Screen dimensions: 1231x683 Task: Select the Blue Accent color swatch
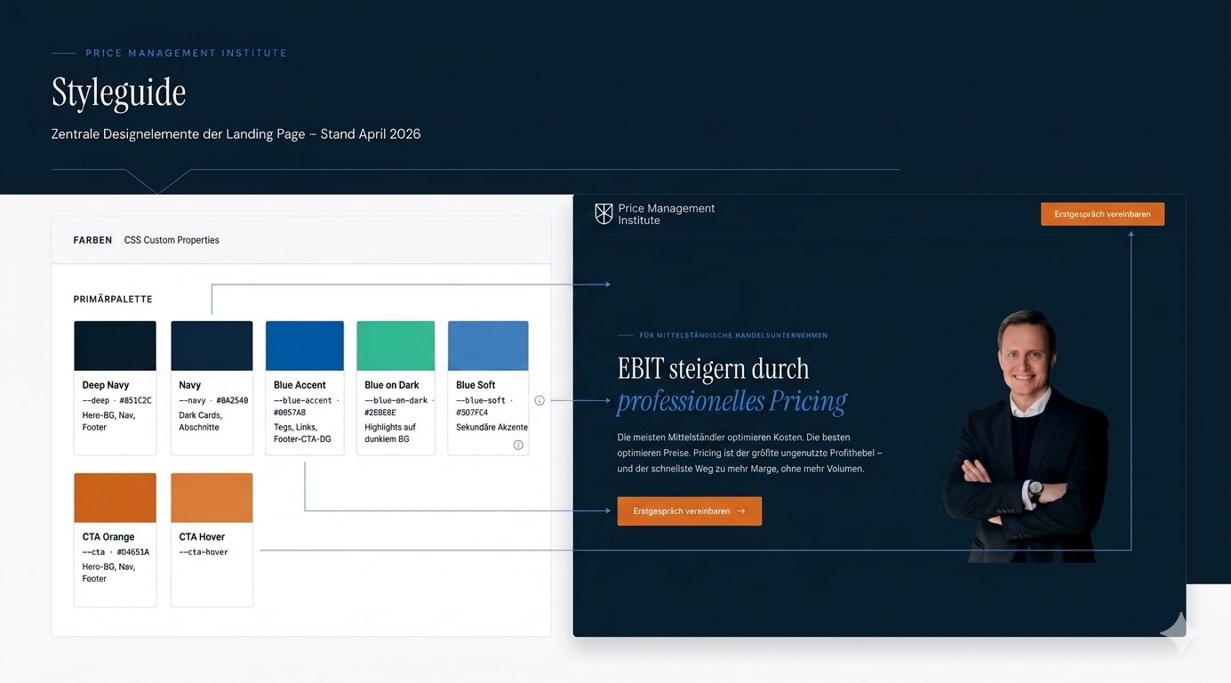304,345
